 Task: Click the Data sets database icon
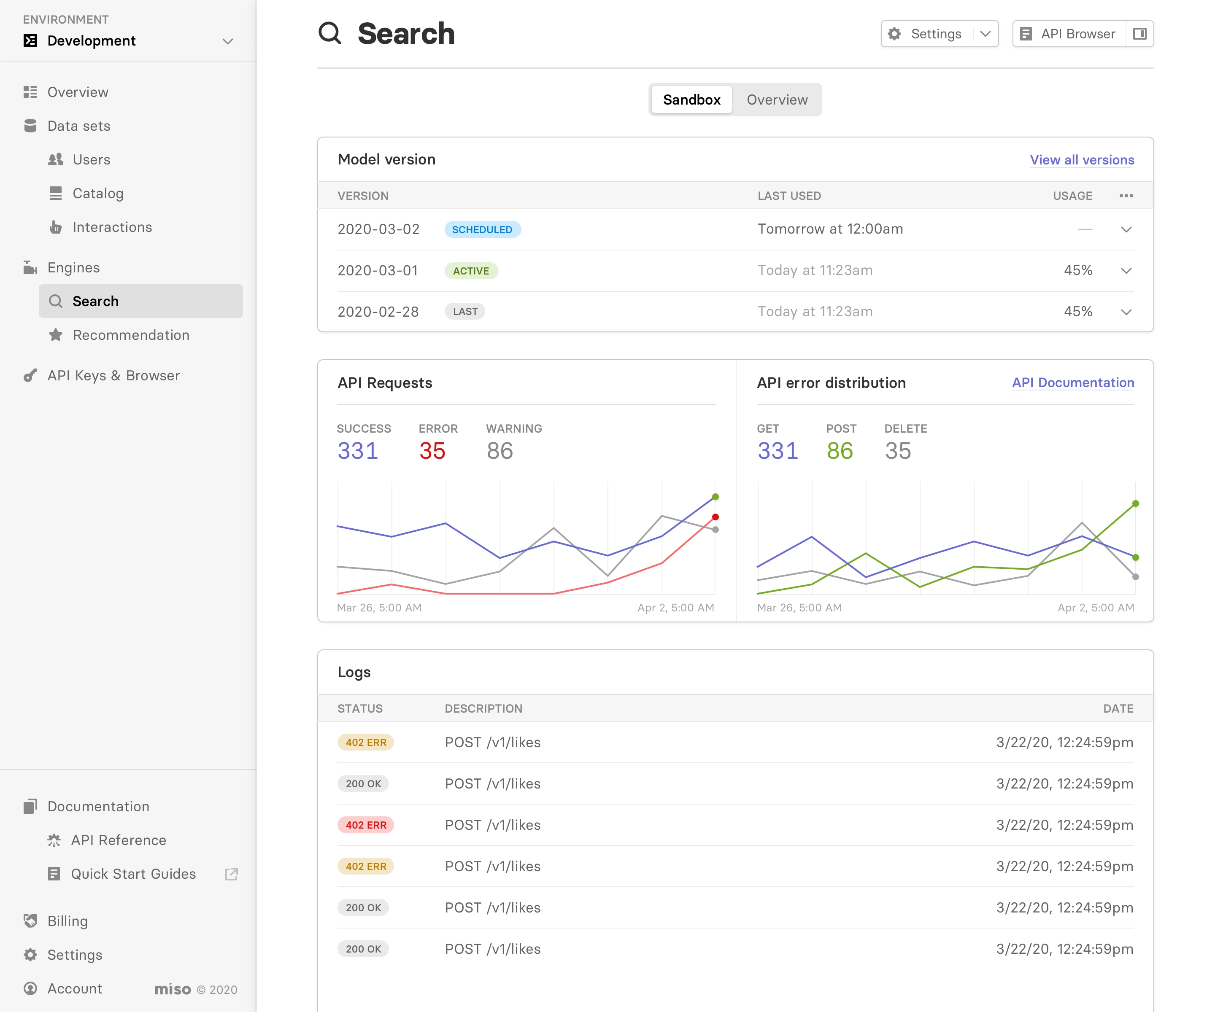point(30,126)
